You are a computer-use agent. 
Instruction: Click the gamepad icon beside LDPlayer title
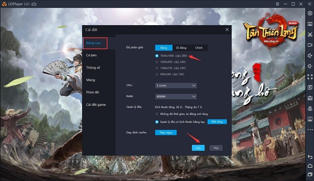click(34, 4)
